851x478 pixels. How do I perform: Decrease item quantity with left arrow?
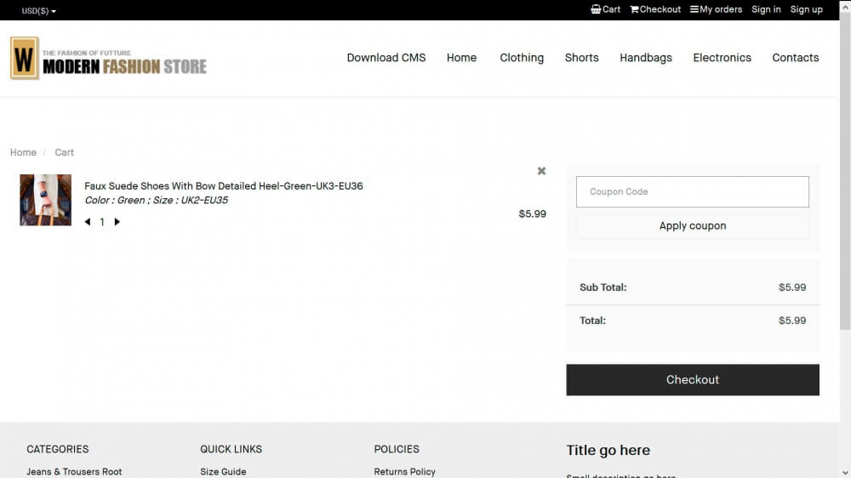tap(88, 221)
